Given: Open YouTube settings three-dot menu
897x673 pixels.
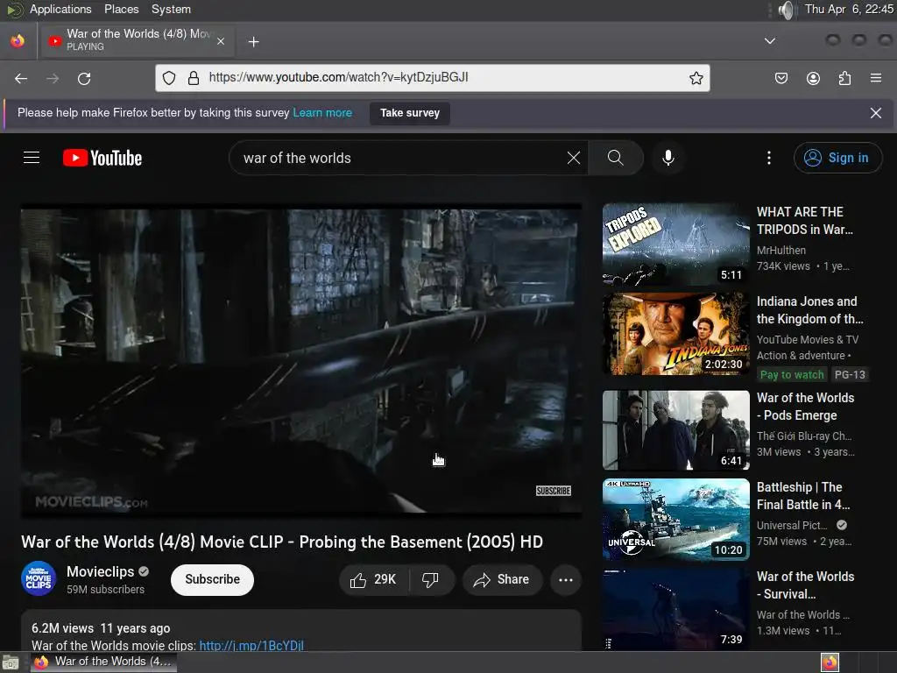Looking at the screenshot, I should point(768,158).
